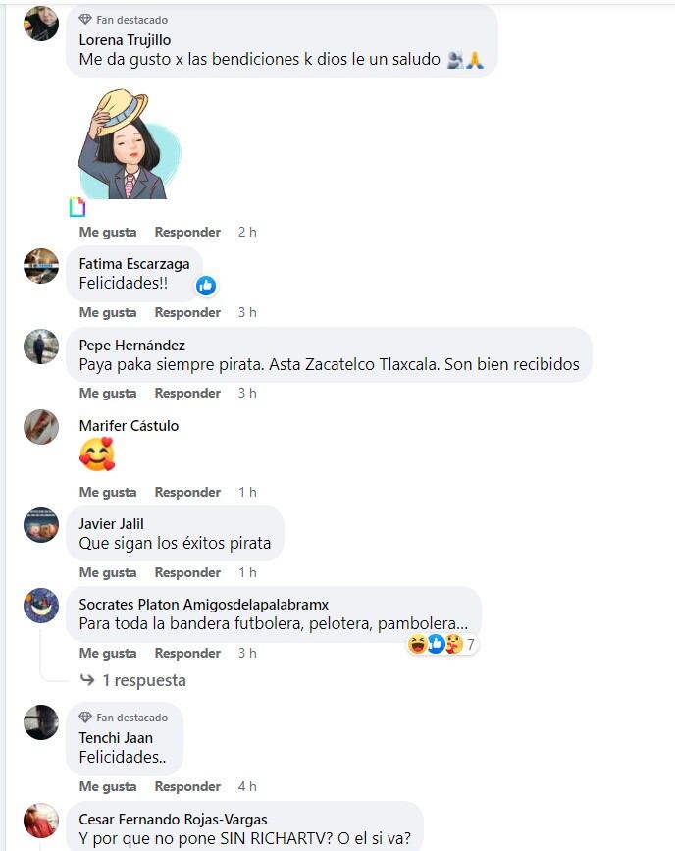The image size is (675, 851).
Task: Click the Fan destacado badge on Tenchi Jaan
Action: [124, 718]
